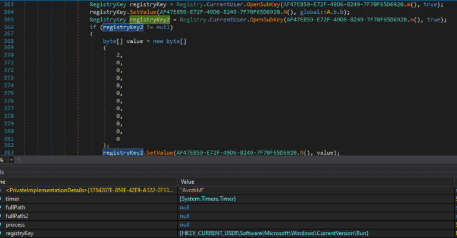This screenshot has width=457, height=238.
Task: Open the editor zoom percentage dropdown arrow
Action: pyautogui.click(x=11, y=159)
